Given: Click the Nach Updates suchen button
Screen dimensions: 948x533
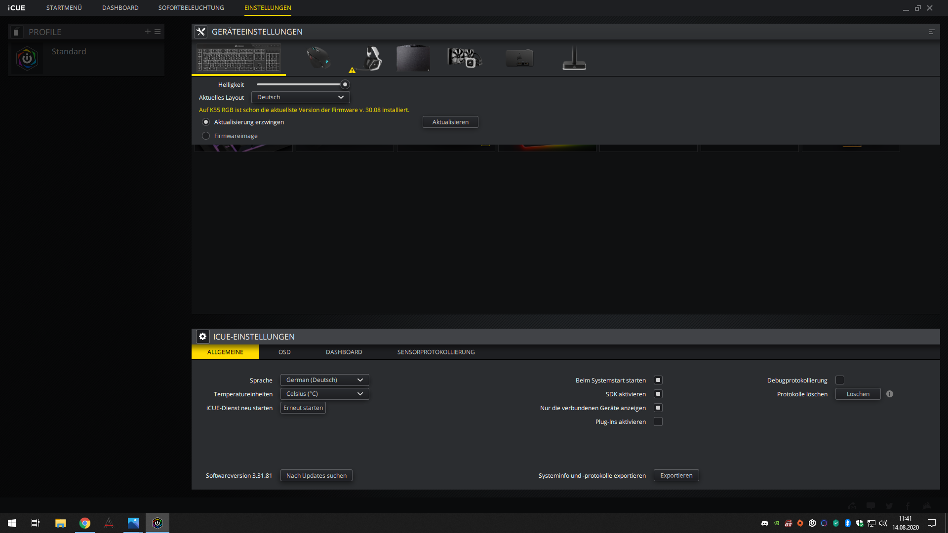Looking at the screenshot, I should point(316,475).
